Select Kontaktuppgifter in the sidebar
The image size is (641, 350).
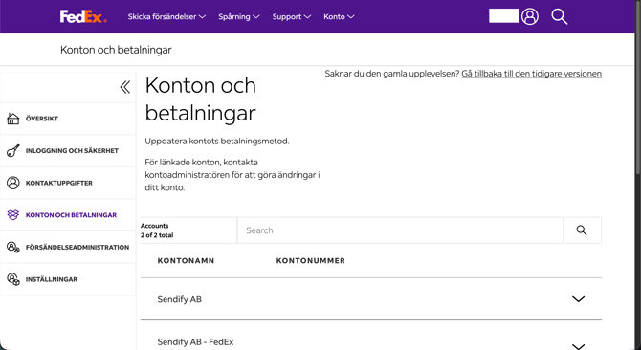coord(68,183)
